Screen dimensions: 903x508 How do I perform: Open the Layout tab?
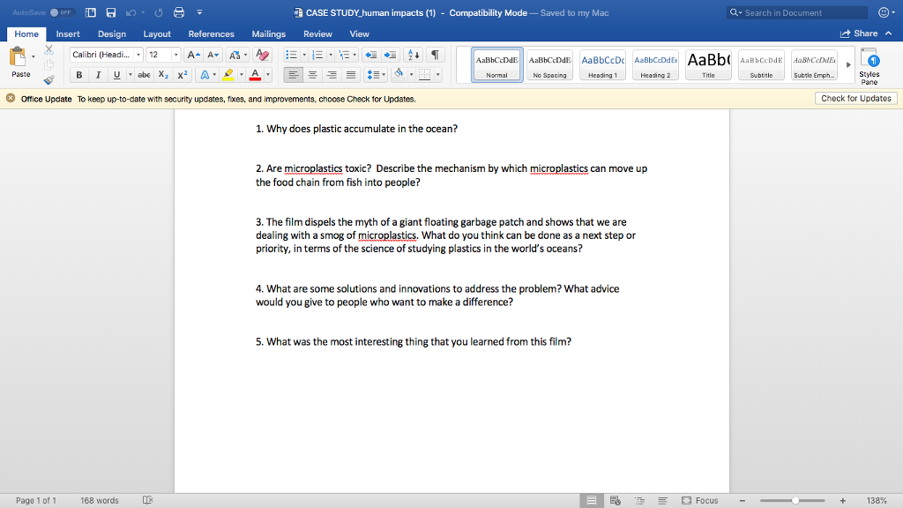157,34
